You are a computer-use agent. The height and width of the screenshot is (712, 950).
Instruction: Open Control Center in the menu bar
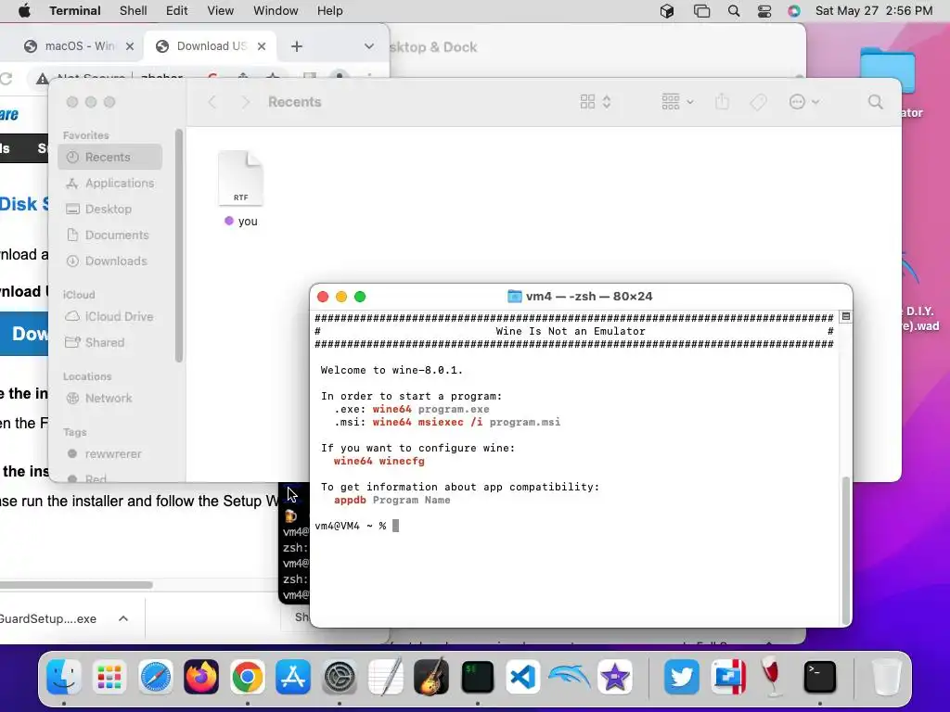click(x=764, y=11)
